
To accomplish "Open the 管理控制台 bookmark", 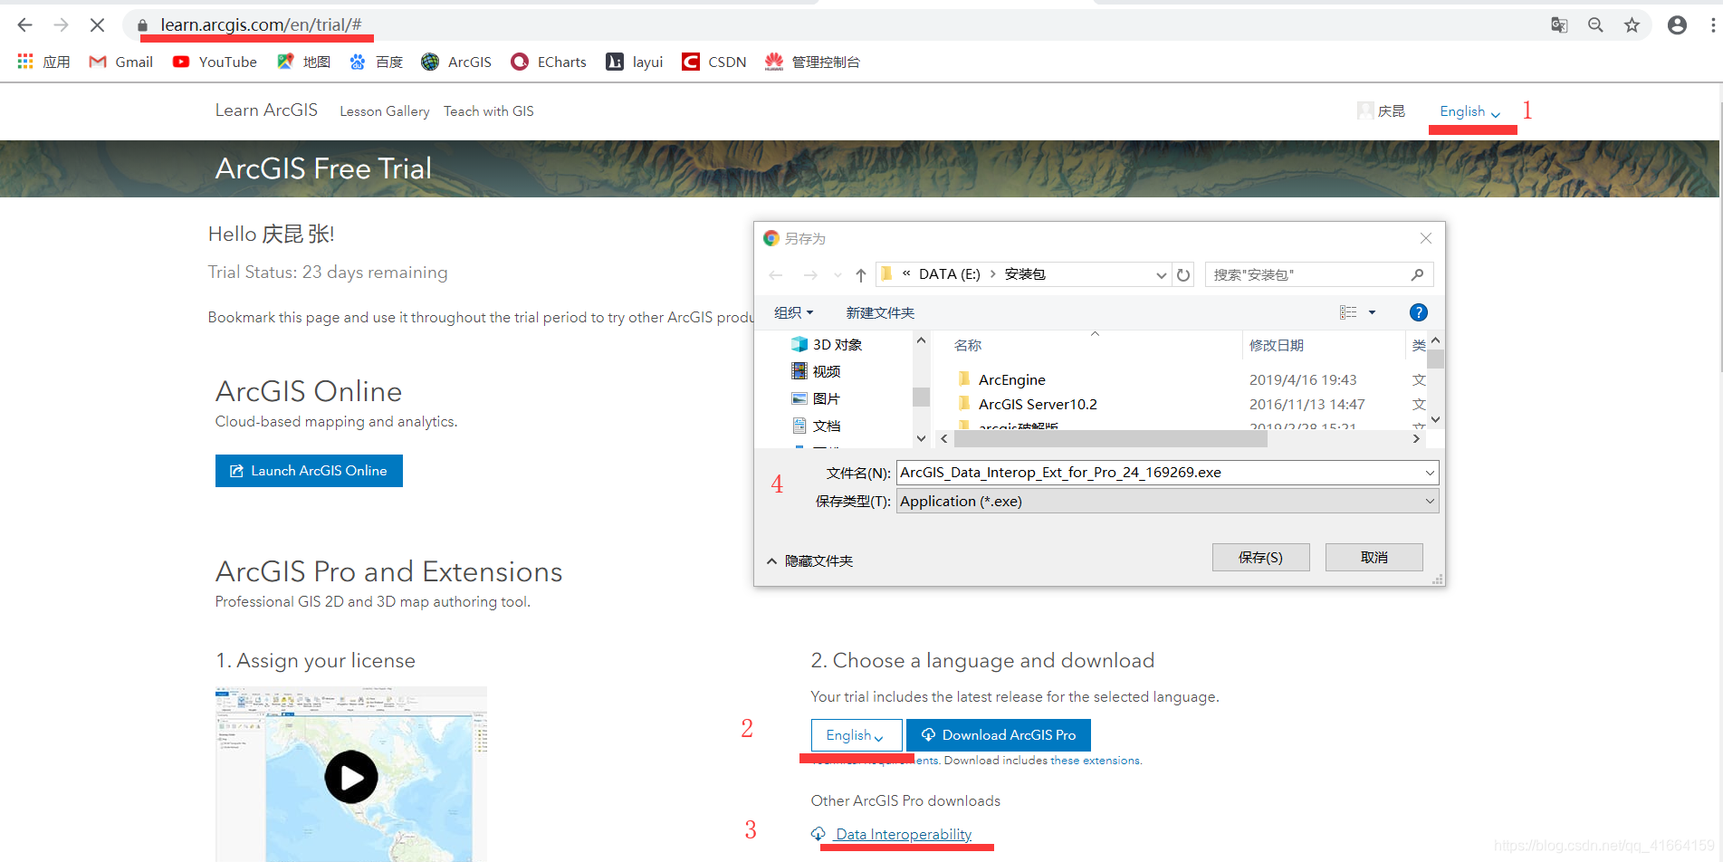I will (812, 62).
